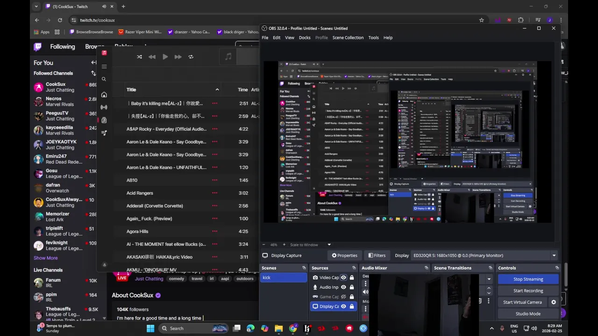Start playback in the music player
Image resolution: width=598 pixels, height=336 pixels.
[165, 57]
